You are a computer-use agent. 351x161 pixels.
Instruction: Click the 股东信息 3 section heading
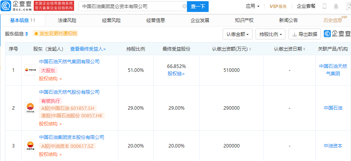pos(16,34)
